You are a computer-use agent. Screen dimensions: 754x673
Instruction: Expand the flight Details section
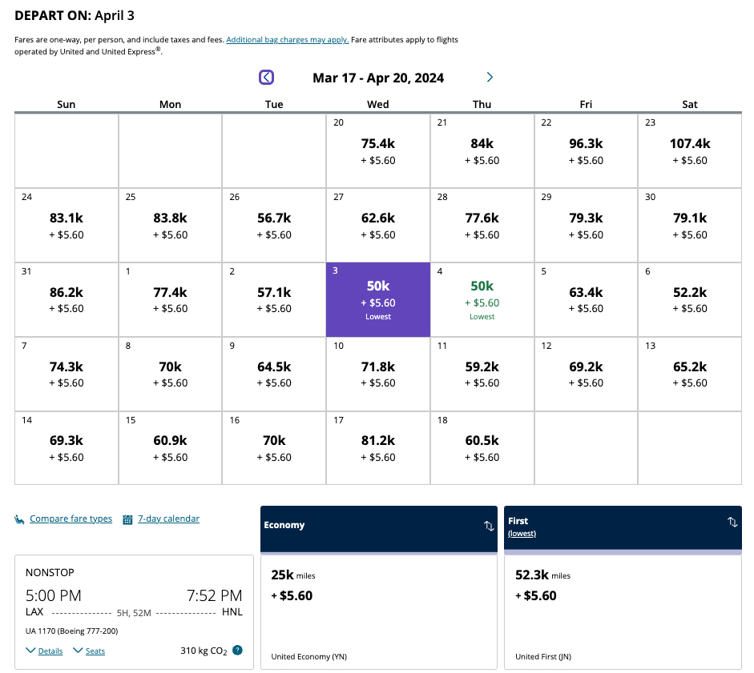(x=43, y=651)
